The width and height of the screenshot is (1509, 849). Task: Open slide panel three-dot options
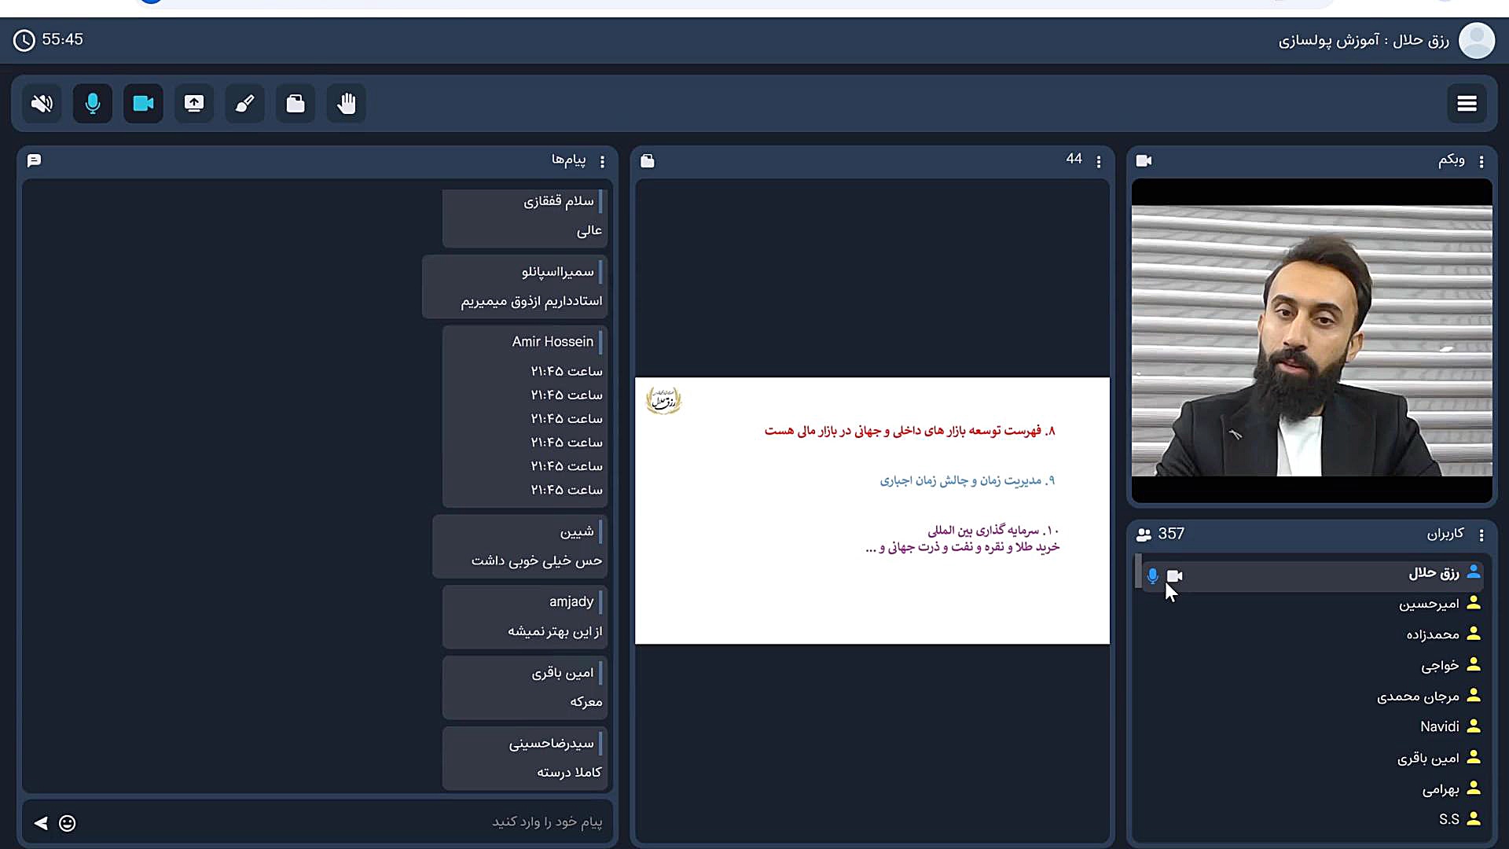(1099, 161)
